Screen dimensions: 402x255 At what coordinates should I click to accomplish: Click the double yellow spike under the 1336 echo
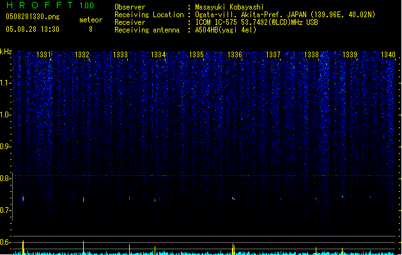[x=233, y=249]
